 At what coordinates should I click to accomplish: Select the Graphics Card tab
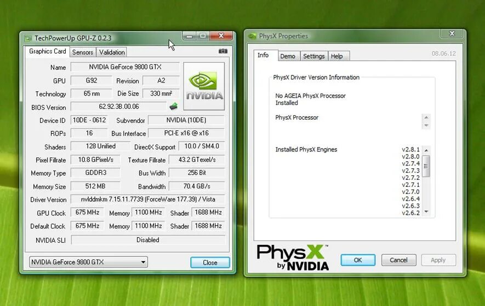tap(47, 51)
